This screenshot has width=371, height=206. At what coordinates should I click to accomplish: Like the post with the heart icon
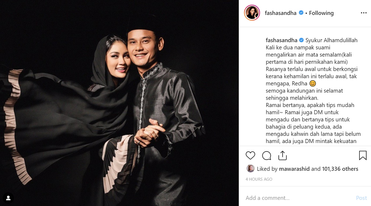pos(250,155)
